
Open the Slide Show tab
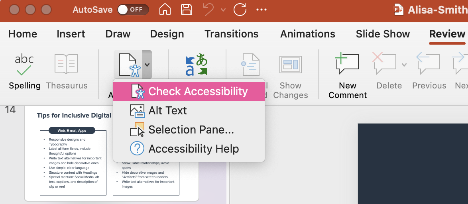(383, 34)
